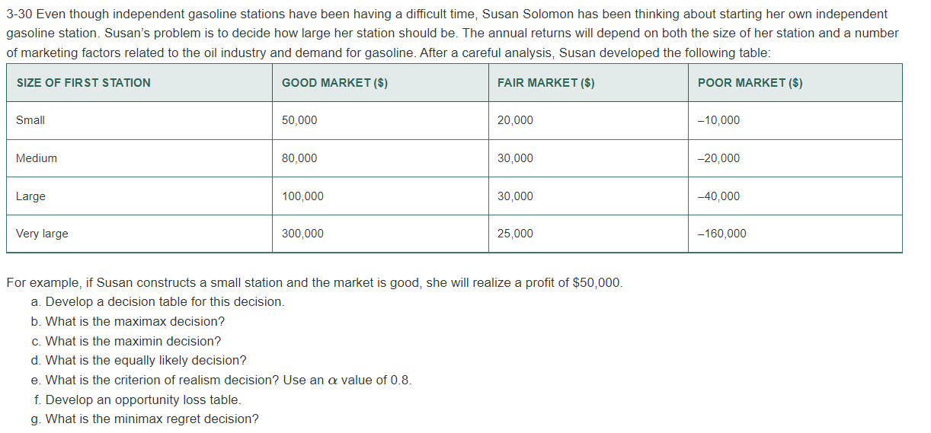
Task: Click the SIZE OF FIRST STATION header
Action: (x=84, y=83)
